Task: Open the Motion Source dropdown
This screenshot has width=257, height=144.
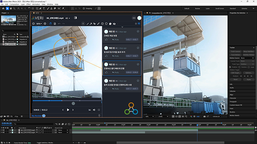Action: tap(247, 58)
